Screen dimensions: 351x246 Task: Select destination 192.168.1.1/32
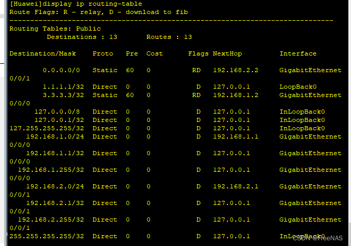coord(55,153)
